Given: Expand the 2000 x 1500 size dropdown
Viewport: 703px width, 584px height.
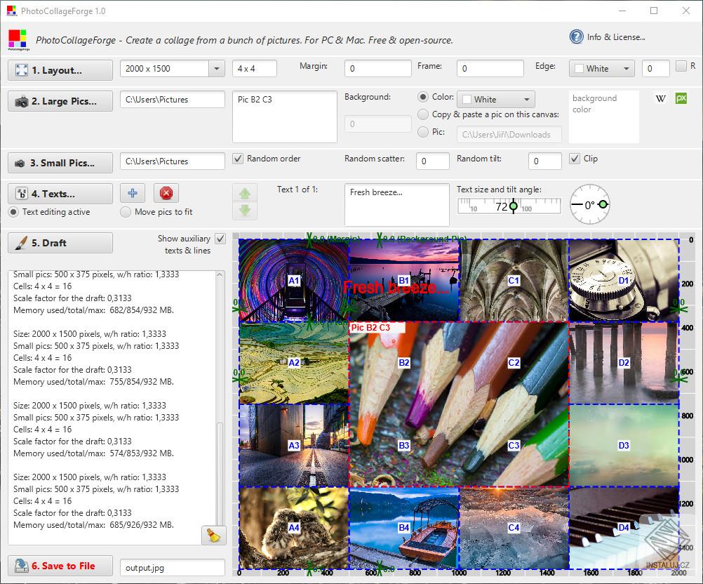Looking at the screenshot, I should [x=216, y=69].
